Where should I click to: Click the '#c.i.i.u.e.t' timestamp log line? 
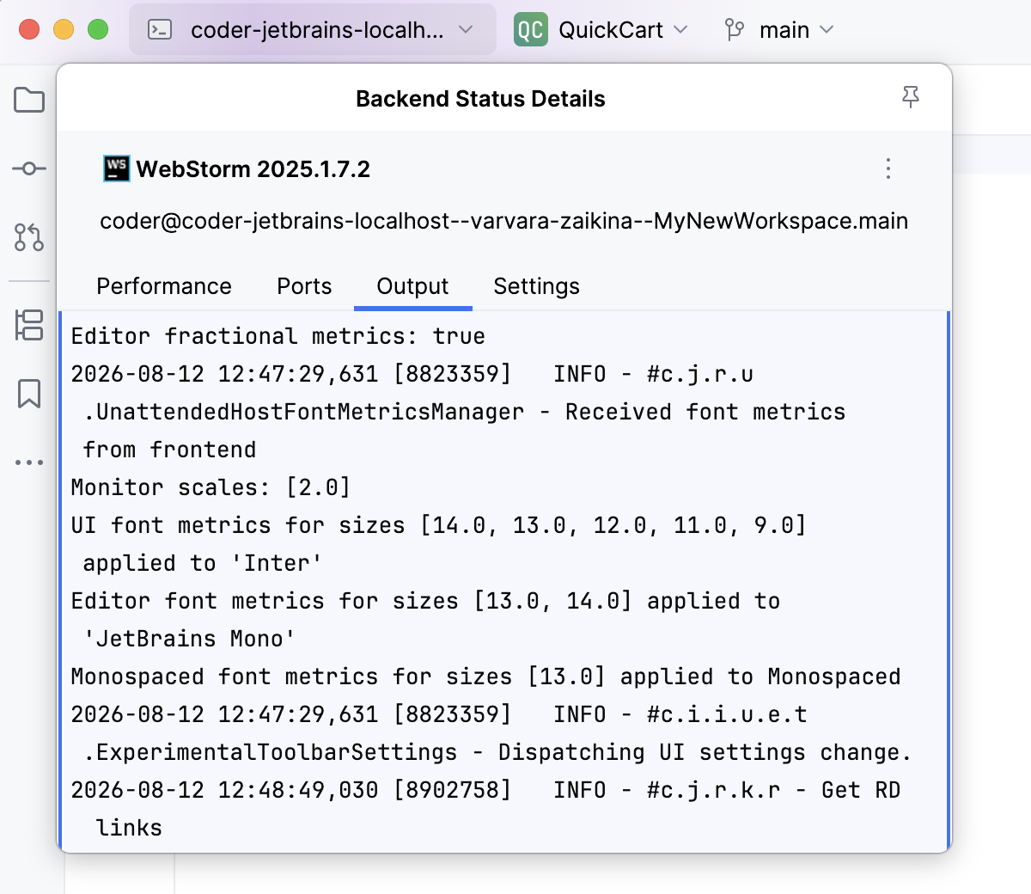[439, 714]
